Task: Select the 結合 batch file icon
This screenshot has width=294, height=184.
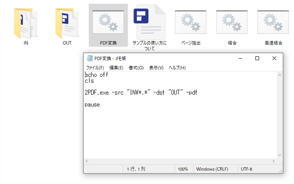Action: tap(232, 23)
